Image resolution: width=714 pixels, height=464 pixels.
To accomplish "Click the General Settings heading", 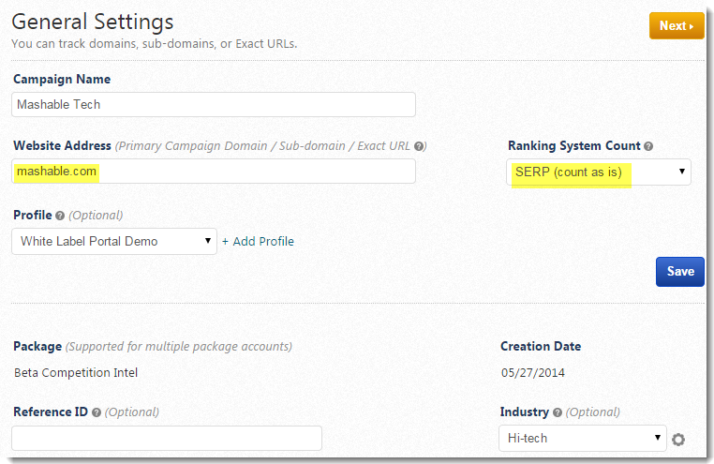I will pyautogui.click(x=93, y=21).
